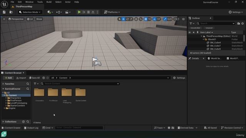Expand the Characters folder in the tree
The width and height of the screenshot is (246, 138).
(x=6, y=98)
